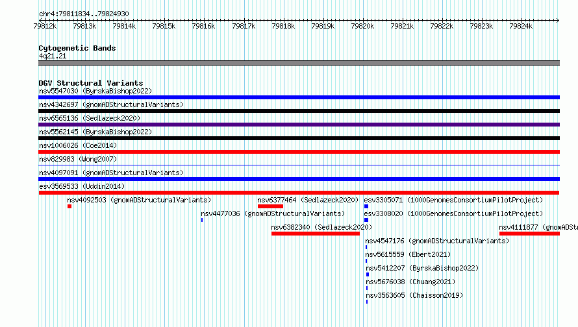Click the 79818k ruler mark
The image size is (578, 327).
pos(283,26)
